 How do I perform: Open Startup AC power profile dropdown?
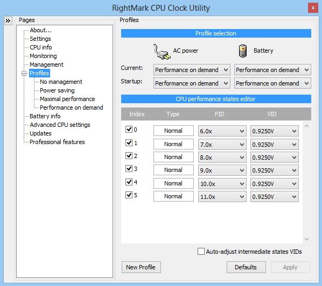pyautogui.click(x=192, y=83)
